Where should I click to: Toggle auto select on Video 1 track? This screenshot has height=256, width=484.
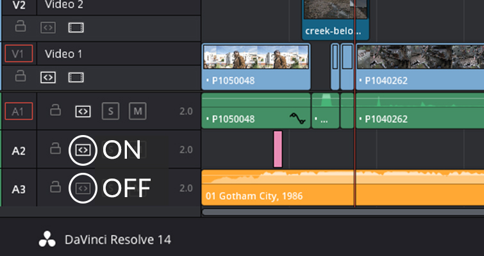[x=48, y=77]
